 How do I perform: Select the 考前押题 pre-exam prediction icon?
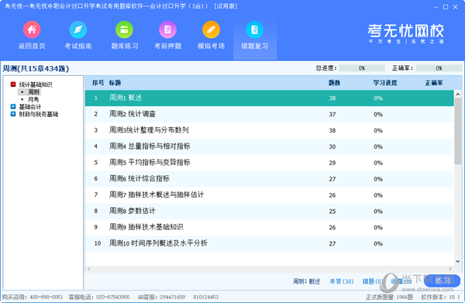pos(168,29)
